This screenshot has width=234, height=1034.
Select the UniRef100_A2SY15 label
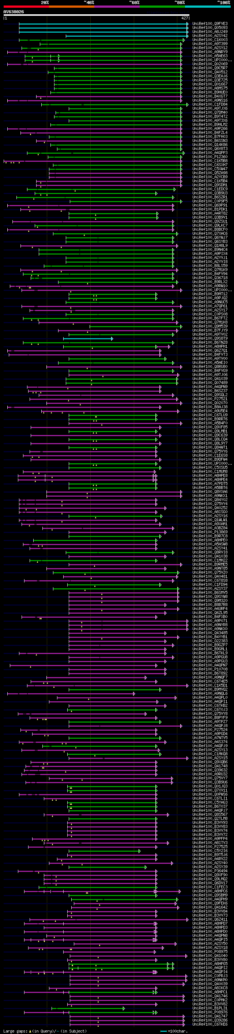tap(210, 758)
